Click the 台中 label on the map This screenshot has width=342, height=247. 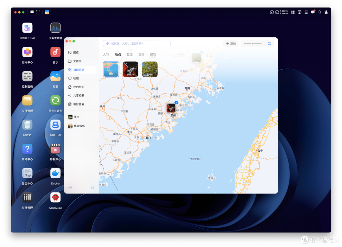pos(260,150)
